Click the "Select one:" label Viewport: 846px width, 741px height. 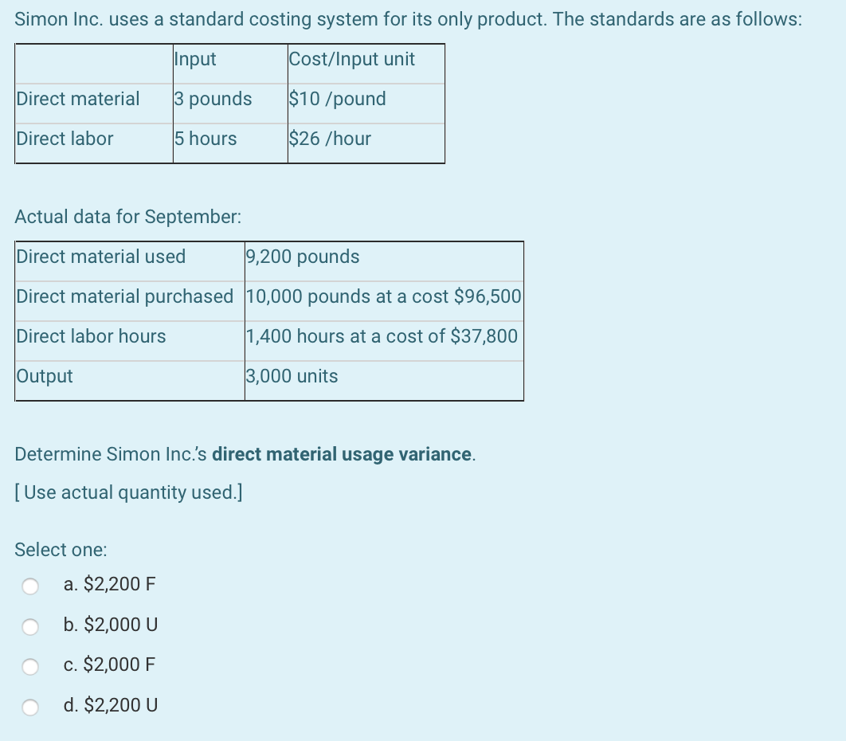(x=59, y=550)
